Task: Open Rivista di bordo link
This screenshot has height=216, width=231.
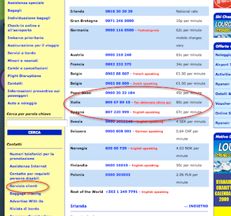Action: point(24,208)
